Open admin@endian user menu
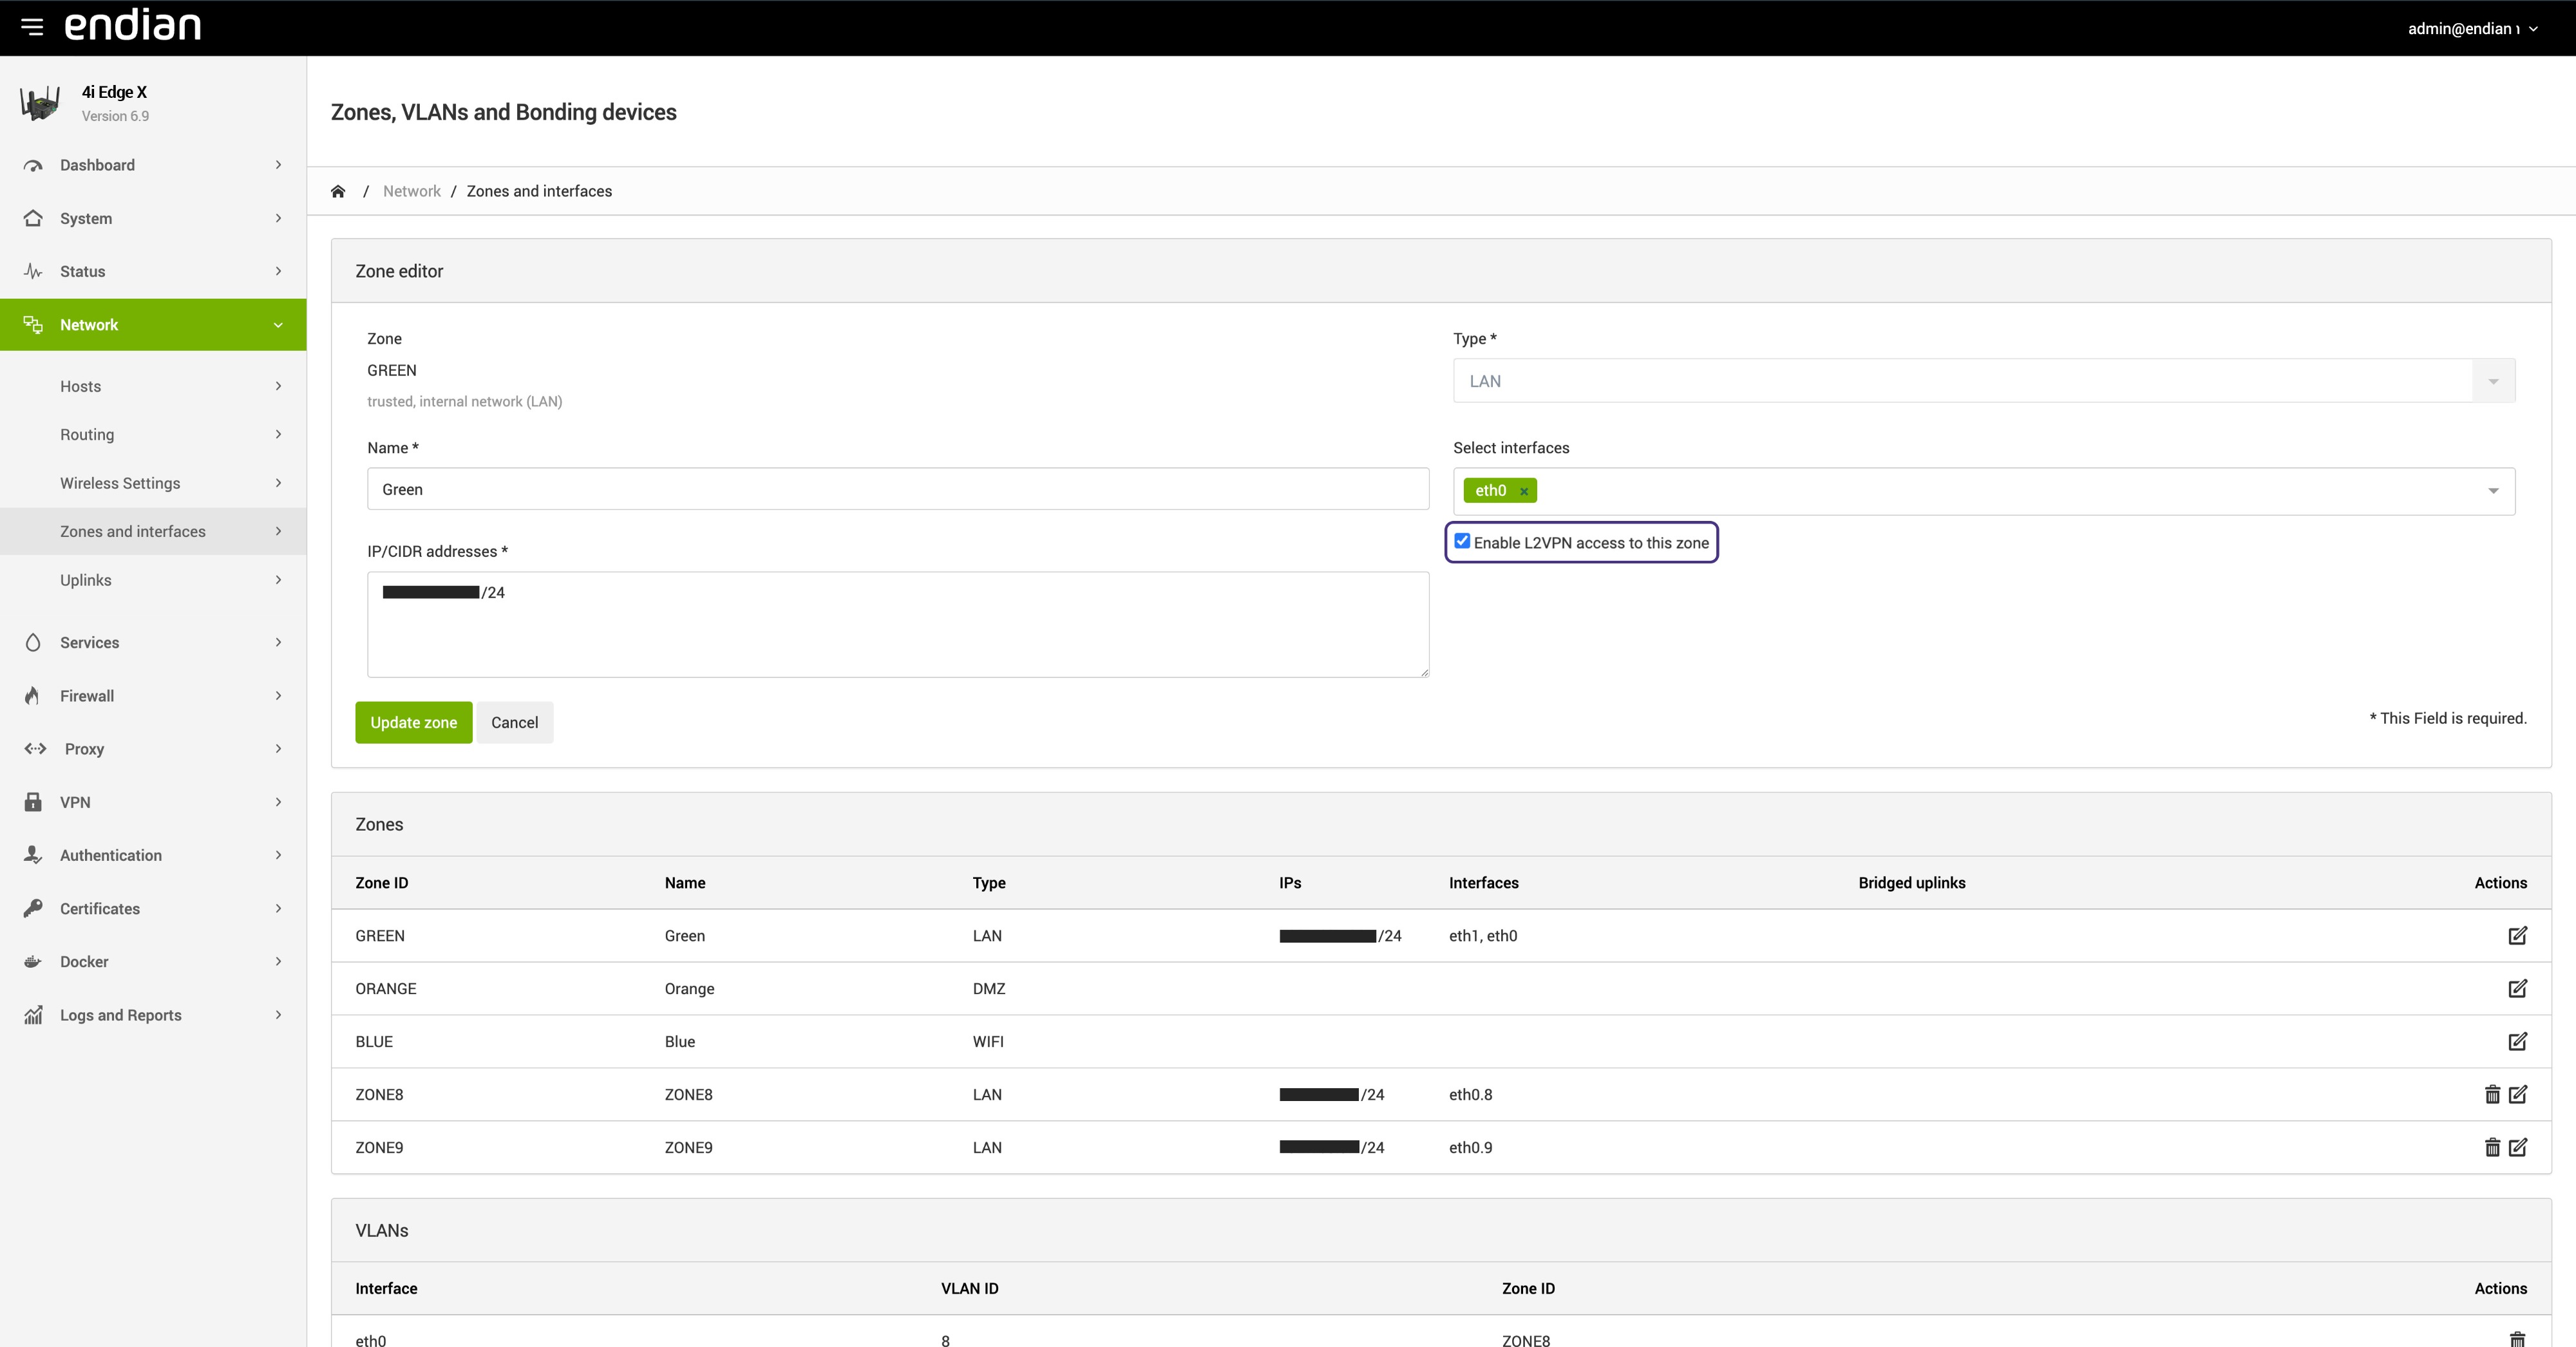The height and width of the screenshot is (1347, 2576). tap(2471, 28)
